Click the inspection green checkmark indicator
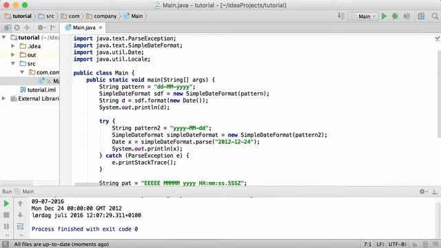 tap(438, 39)
